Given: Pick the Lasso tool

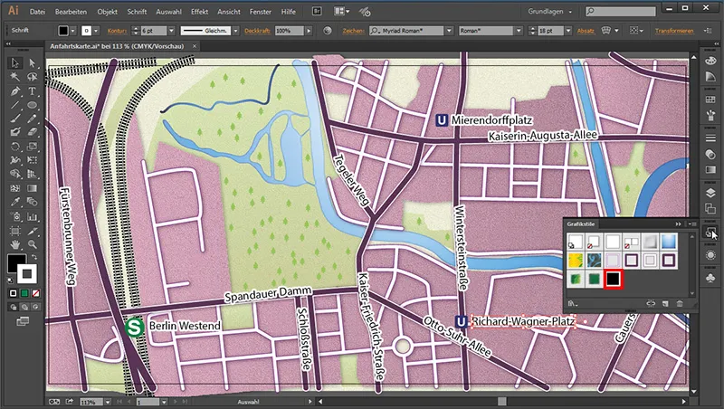Looking at the screenshot, I should click(32, 77).
